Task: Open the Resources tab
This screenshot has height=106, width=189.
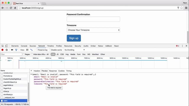Action: (68, 46)
